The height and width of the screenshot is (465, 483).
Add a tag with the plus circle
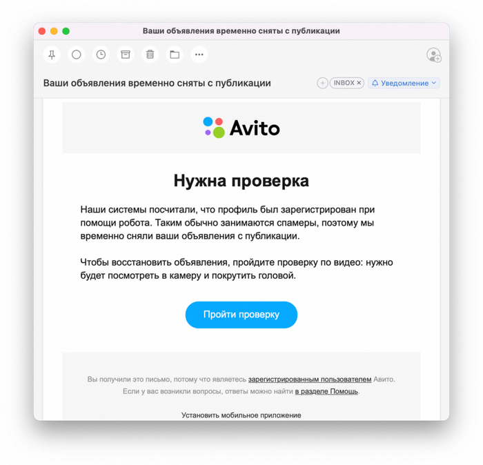[x=322, y=83]
